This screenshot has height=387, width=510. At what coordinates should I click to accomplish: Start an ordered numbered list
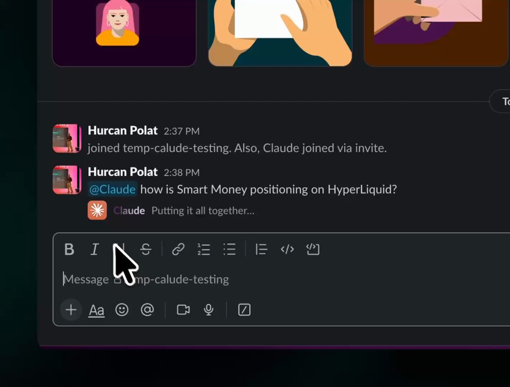(x=204, y=249)
